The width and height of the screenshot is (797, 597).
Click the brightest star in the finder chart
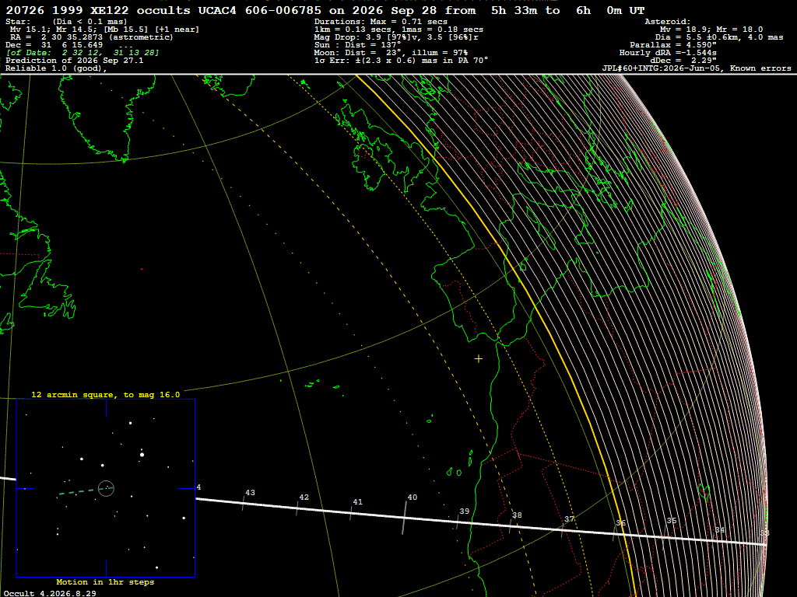[142, 454]
